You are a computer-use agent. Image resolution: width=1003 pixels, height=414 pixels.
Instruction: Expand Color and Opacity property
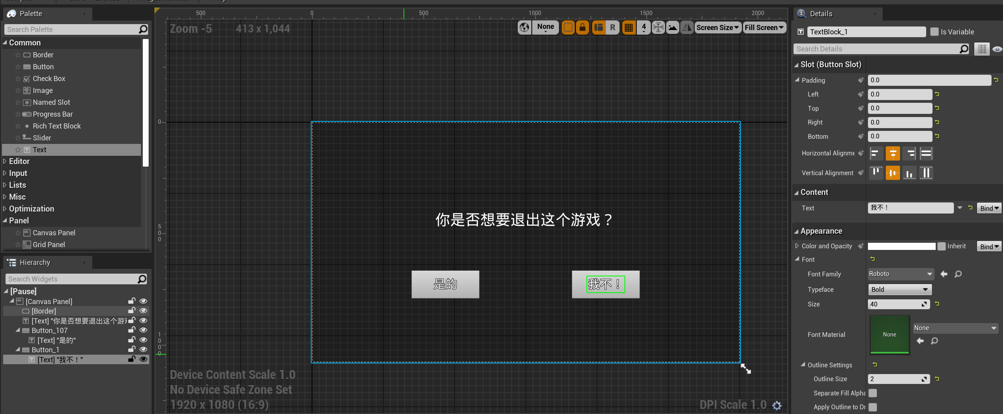[797, 246]
